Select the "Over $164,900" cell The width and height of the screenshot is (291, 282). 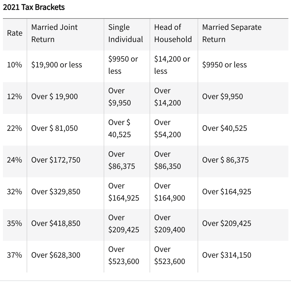pos(169,192)
